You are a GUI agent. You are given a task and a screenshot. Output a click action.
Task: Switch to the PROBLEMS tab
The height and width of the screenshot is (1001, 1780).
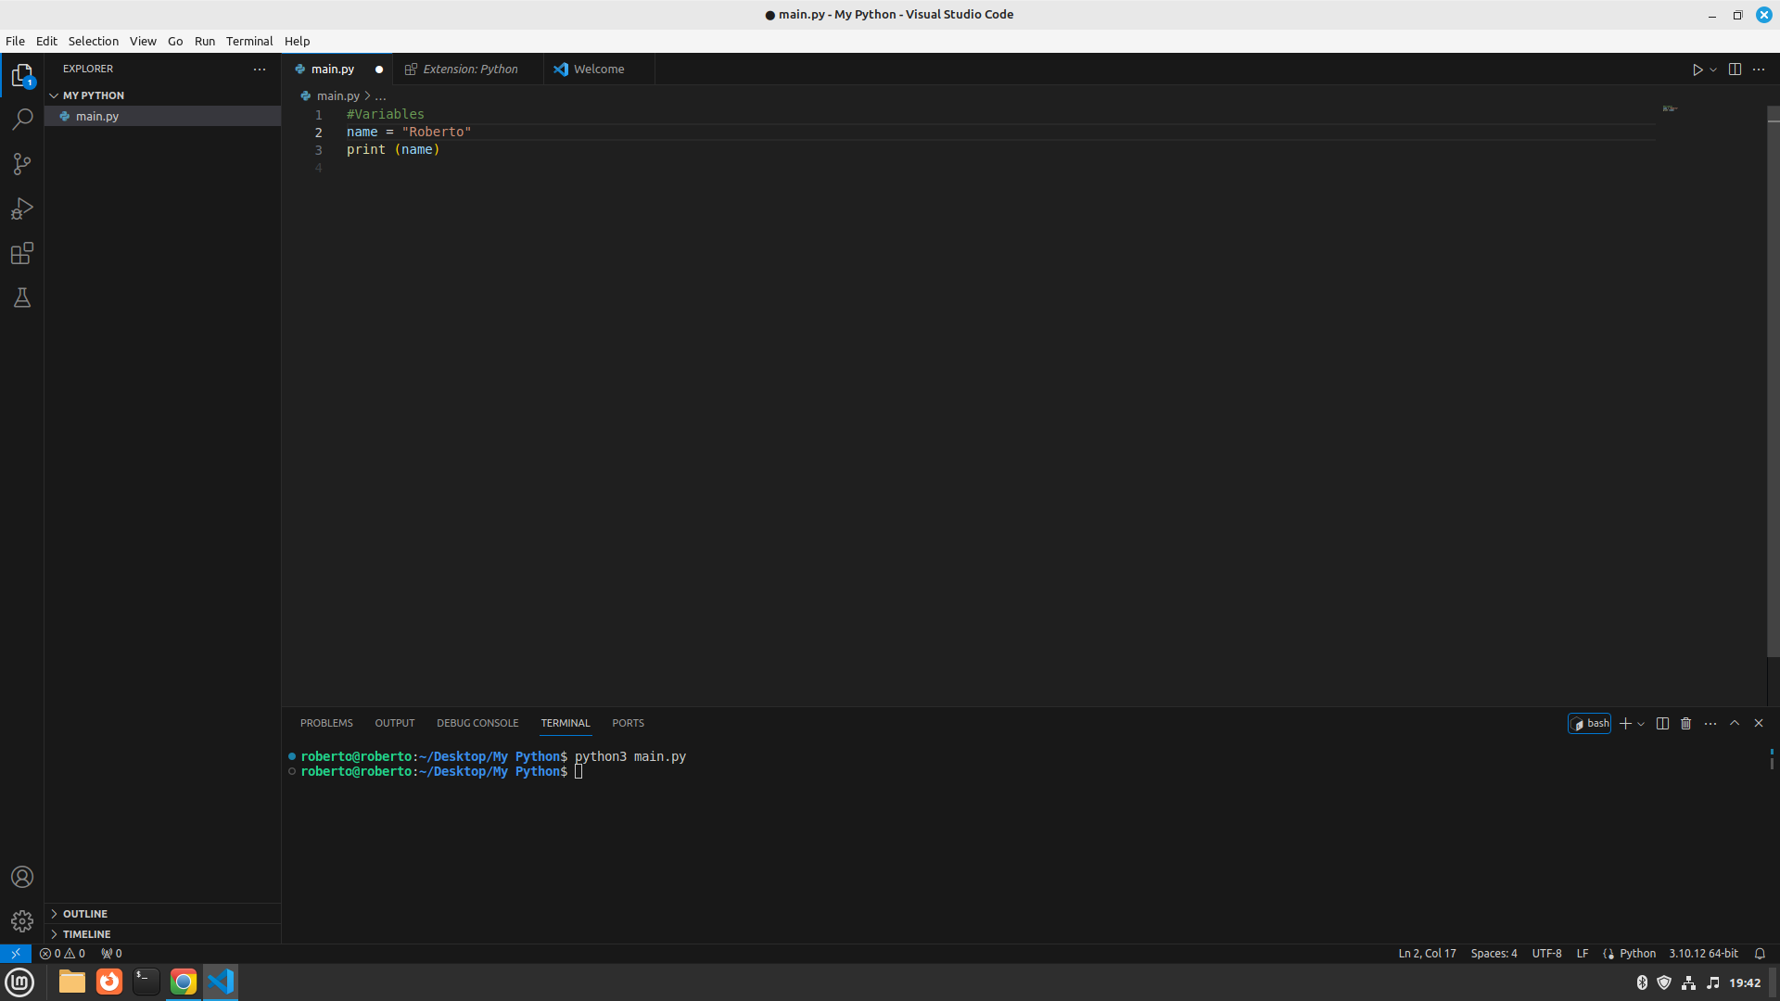[x=326, y=723]
